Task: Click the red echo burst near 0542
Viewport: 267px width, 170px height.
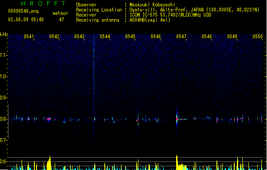Action: 49,119
